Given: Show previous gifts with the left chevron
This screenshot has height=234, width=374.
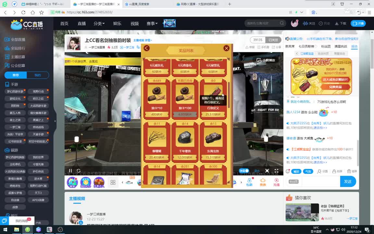Looking at the screenshot, I should (x=122, y=182).
